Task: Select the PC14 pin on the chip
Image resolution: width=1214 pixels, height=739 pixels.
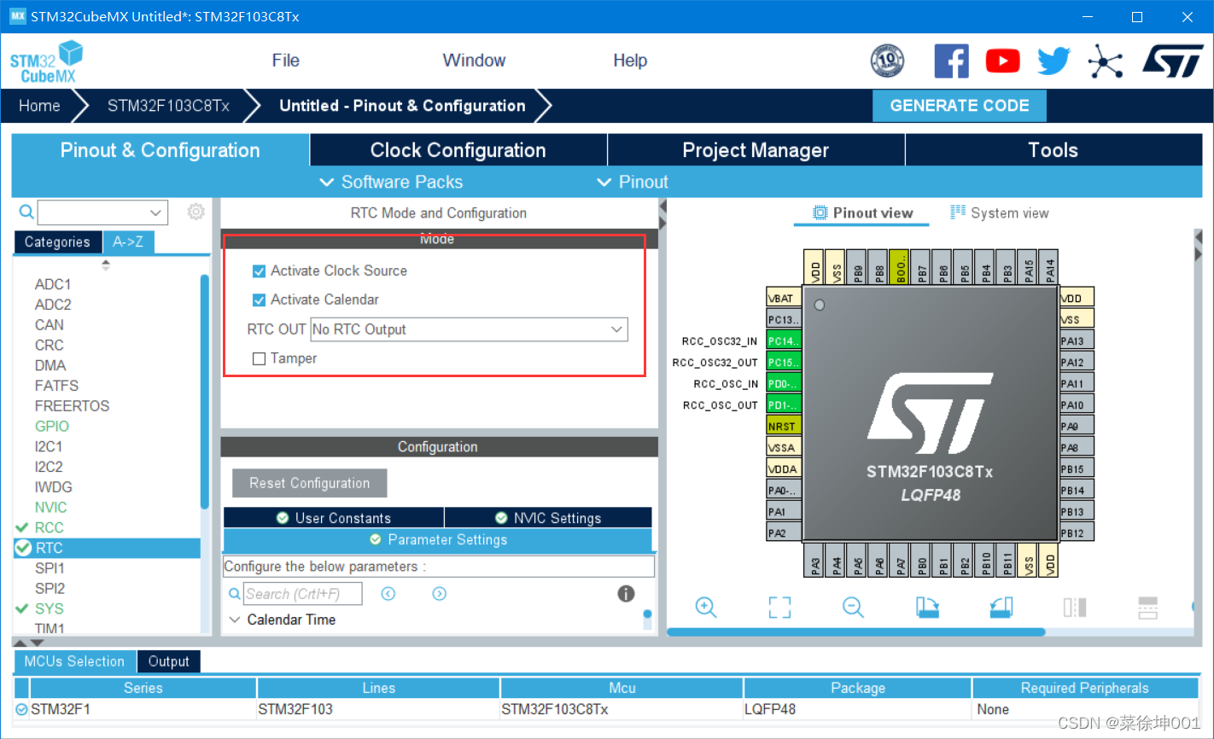Action: (784, 340)
